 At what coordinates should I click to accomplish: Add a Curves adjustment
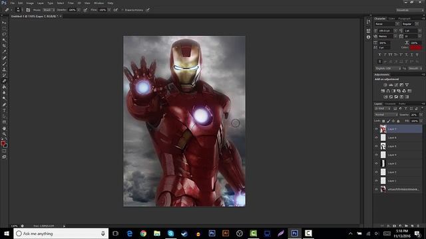pyautogui.click(x=396, y=85)
